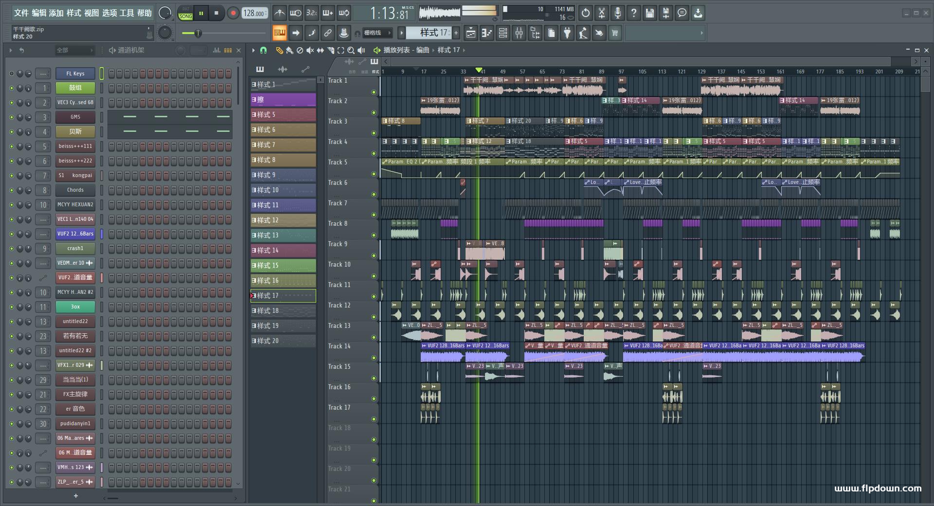Screen dimensions: 934x506
Task: Select the 鼓组 channel button
Action: point(75,88)
